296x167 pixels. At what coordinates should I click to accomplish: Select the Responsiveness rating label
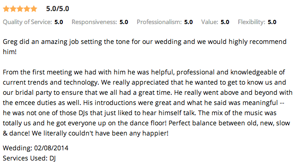(x=94, y=22)
